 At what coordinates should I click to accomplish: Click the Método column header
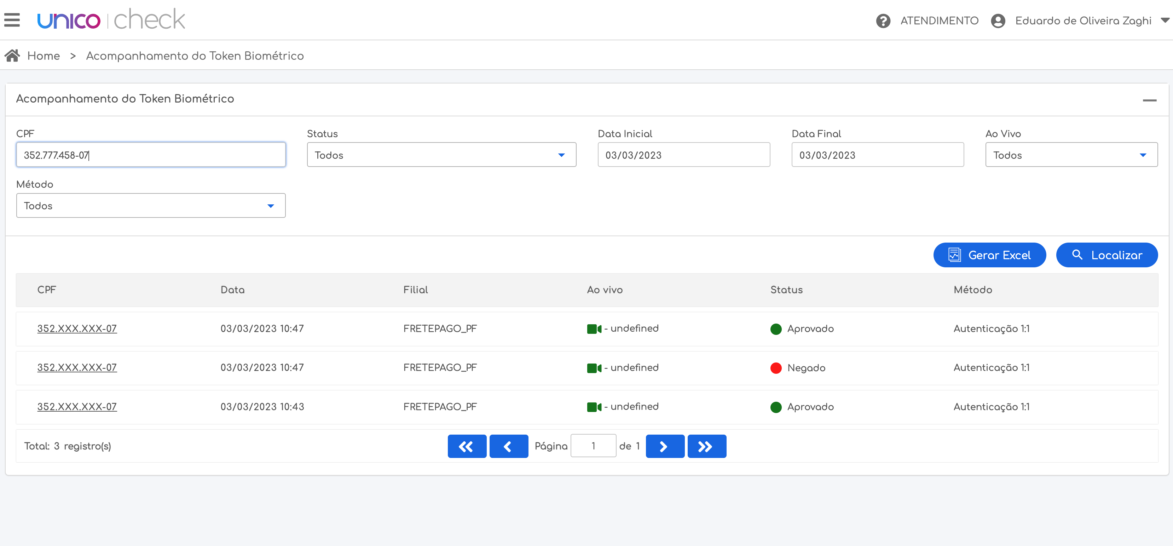point(973,290)
